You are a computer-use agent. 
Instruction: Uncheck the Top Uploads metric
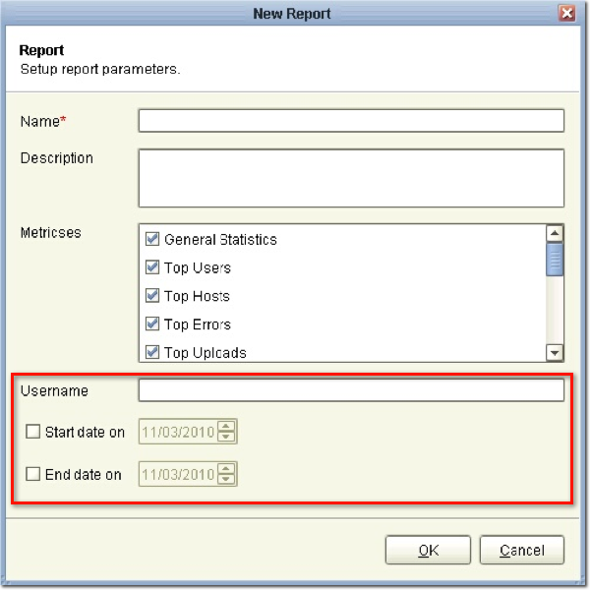(x=152, y=352)
